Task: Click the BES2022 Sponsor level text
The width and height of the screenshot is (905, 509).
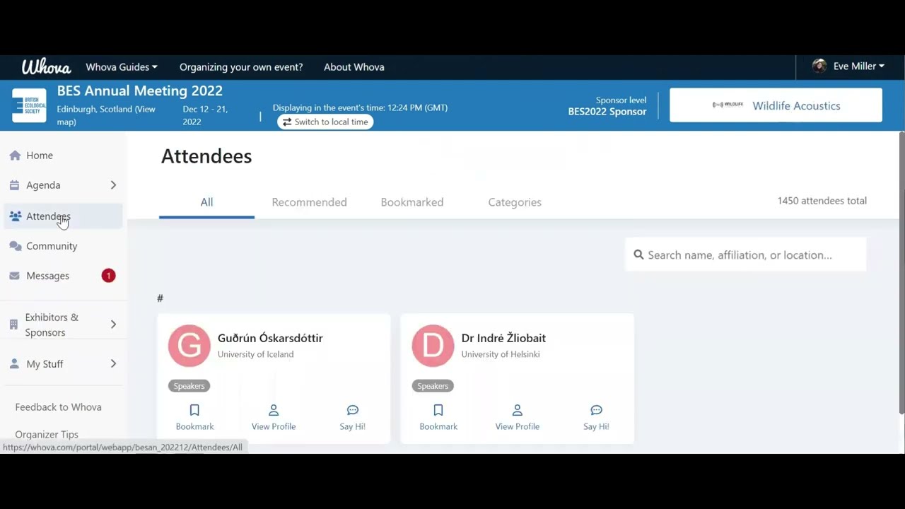Action: 607,106
